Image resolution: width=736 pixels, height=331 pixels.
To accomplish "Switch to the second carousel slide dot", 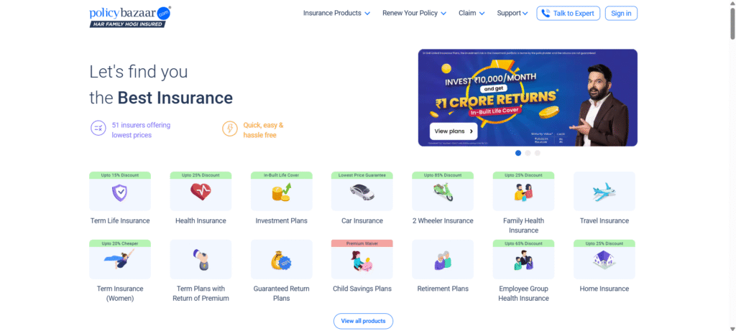I will pyautogui.click(x=528, y=153).
